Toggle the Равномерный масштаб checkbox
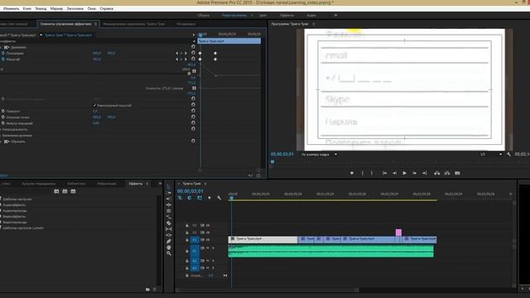The image size is (530, 298). click(94, 105)
